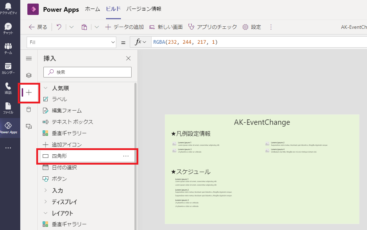The image size is (367, 230).
Task: Click the paste clipboard icon
Action: tap(84, 27)
